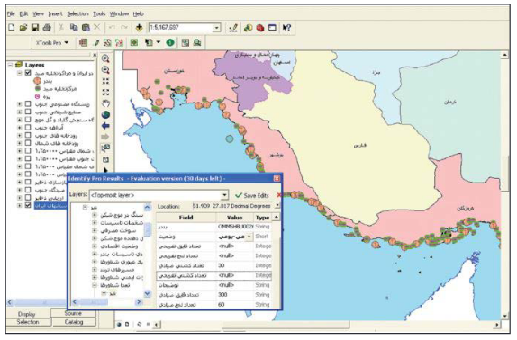The image size is (517, 340).
Task: Click the Print icon in toolbar
Action: [47, 28]
